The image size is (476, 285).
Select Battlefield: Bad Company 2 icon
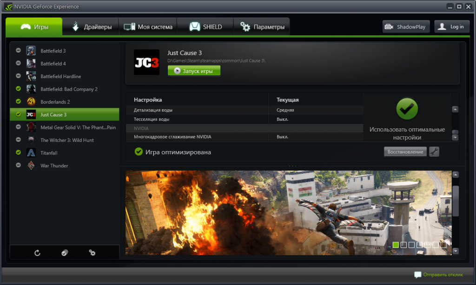31,89
